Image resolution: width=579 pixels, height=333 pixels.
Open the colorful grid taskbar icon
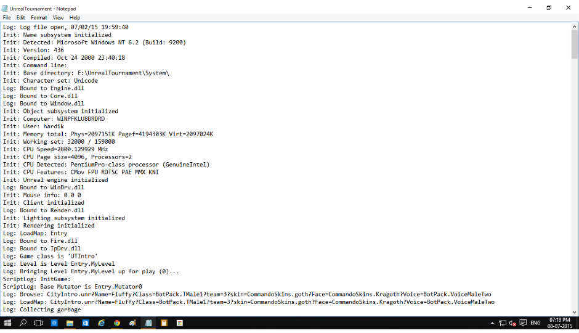tap(180, 323)
